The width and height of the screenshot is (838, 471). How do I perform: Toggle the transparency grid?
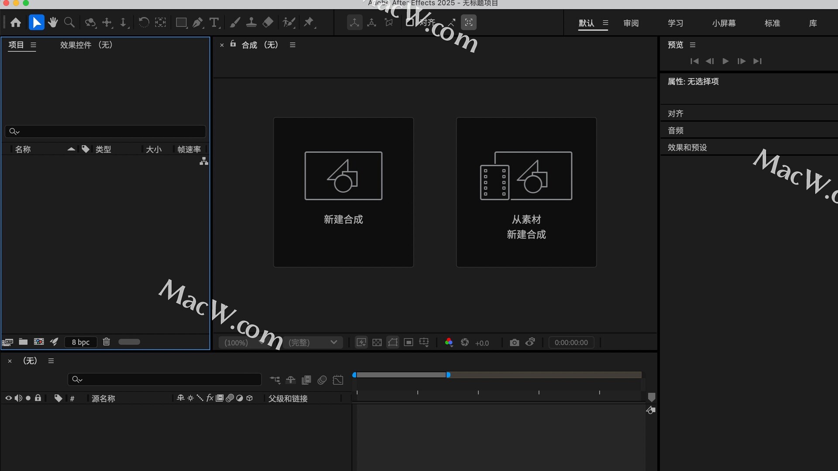[x=377, y=343]
